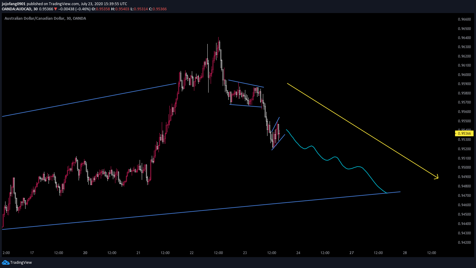476x268 pixels.
Task: Click the date label 17 on time axis
Action: pos(32,253)
